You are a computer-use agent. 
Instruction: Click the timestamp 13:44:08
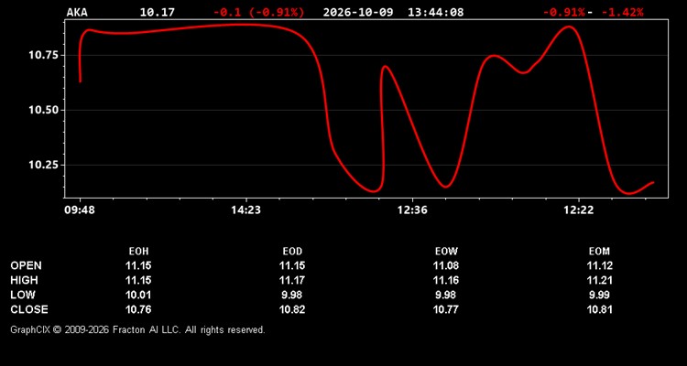(435, 12)
